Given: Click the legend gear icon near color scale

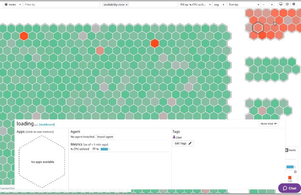Looking at the screenshot, I should [x=295, y=172].
